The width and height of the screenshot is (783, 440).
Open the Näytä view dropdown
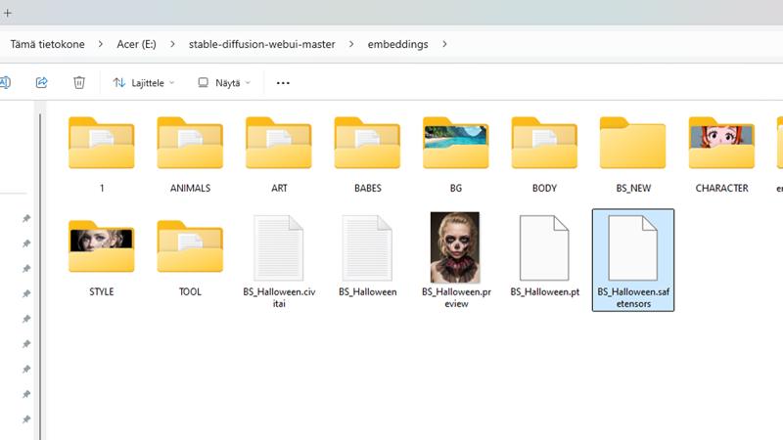pyautogui.click(x=224, y=83)
